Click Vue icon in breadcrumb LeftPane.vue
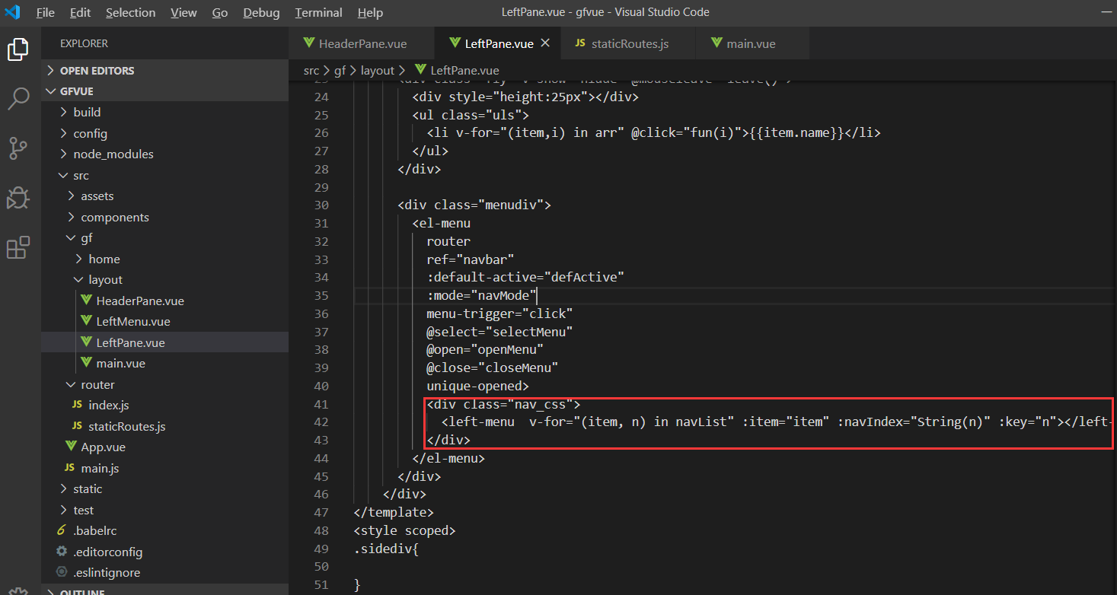The image size is (1117, 595). pyautogui.click(x=421, y=70)
